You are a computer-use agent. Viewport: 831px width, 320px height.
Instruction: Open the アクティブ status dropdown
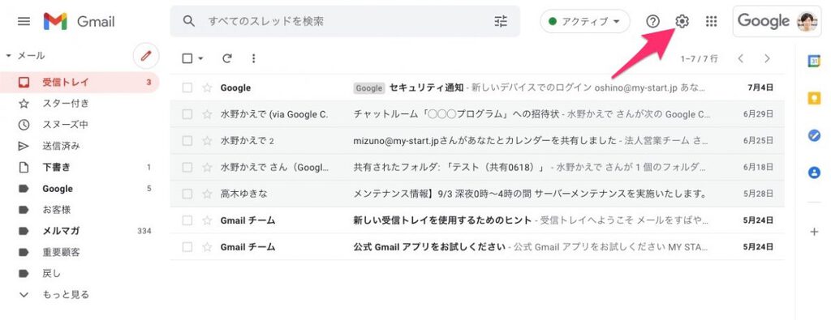click(584, 21)
